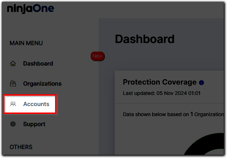Click the ninjaOne logo
Screen dimensions: 227x158
30,9
